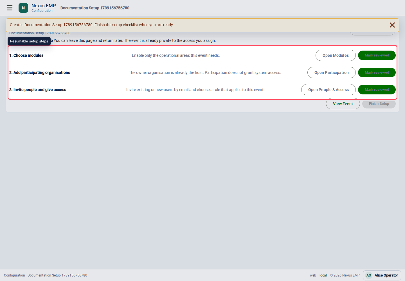Open Alice Operator user menu
Image resolution: width=405 pixels, height=281 pixels.
382,275
